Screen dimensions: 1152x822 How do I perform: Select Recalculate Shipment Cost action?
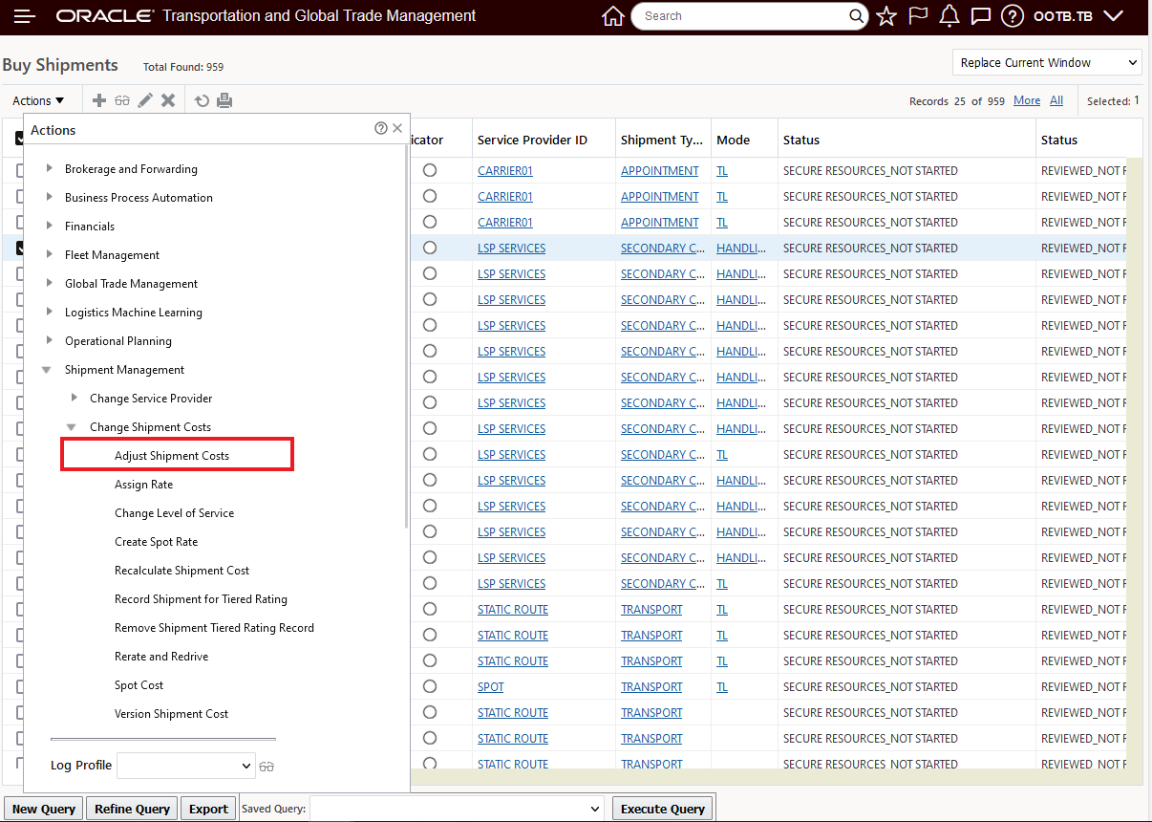coord(181,570)
